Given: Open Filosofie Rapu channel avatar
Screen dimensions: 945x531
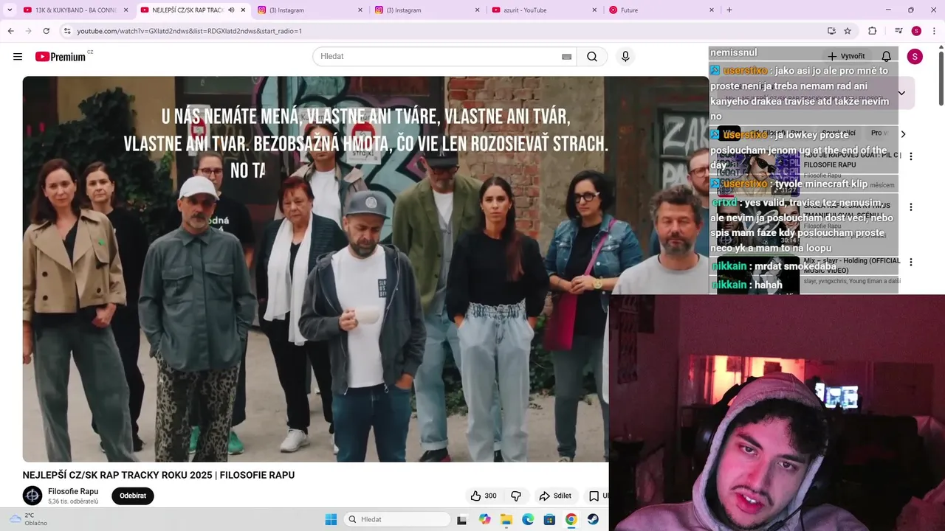Looking at the screenshot, I should (x=32, y=496).
